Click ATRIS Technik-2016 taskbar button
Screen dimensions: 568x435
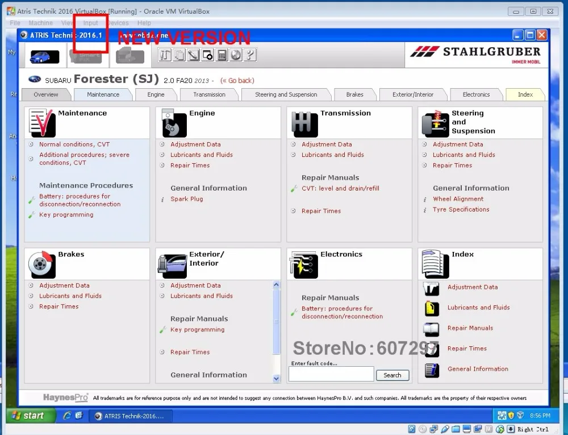click(x=131, y=416)
